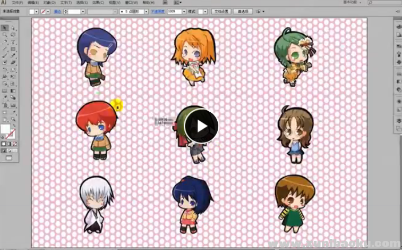Viewport: 402px width, 250px height.
Task: Select the Direct Selection tool
Action: pyautogui.click(x=13, y=28)
